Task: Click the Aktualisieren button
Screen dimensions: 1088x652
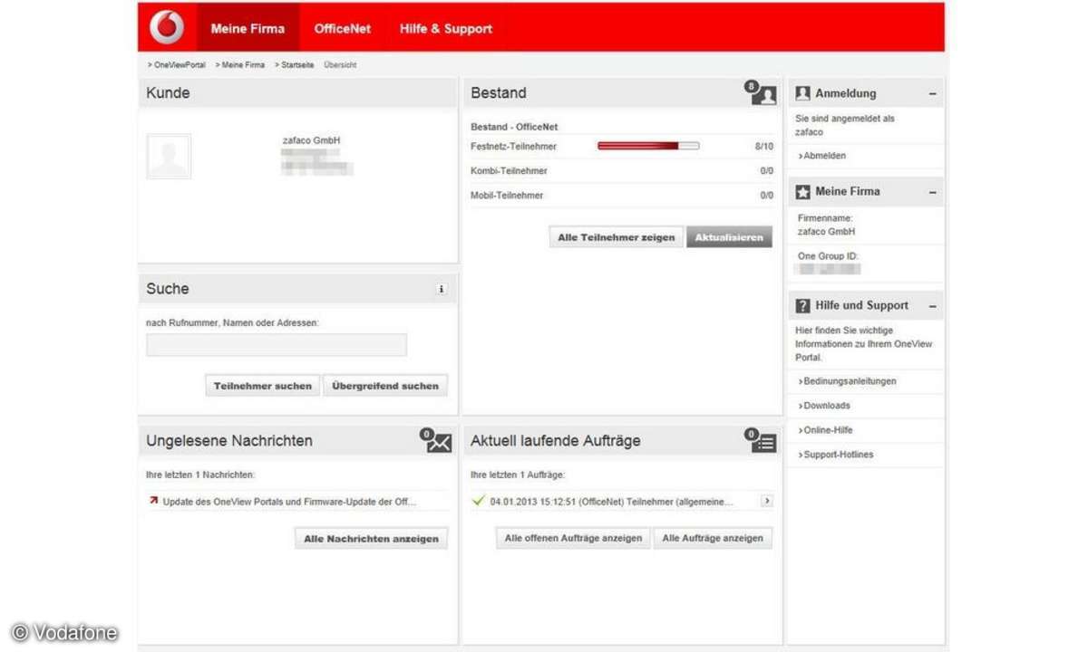Action: [x=730, y=237]
